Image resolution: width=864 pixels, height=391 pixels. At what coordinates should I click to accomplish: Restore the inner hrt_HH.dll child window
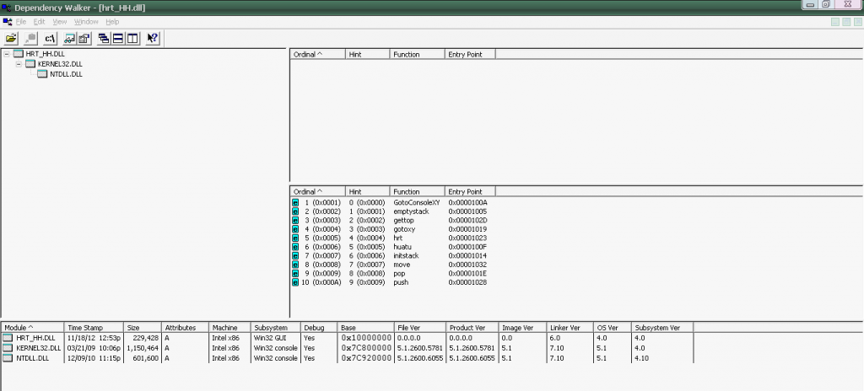846,22
